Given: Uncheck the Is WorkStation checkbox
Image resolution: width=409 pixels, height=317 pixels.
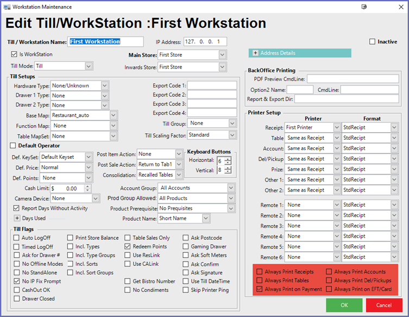Looking at the screenshot, I should [x=15, y=54].
